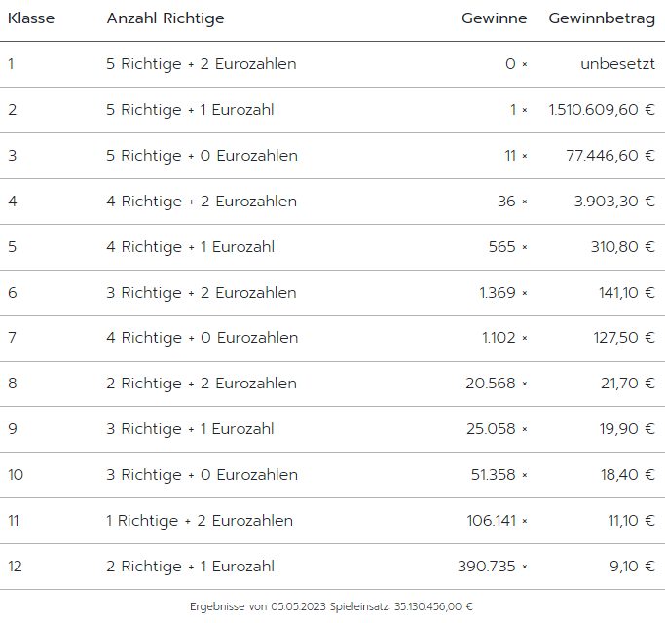The image size is (665, 623).
Task: Select the 5 Richtige + 1 Eurozahl row
Action: [x=333, y=110]
